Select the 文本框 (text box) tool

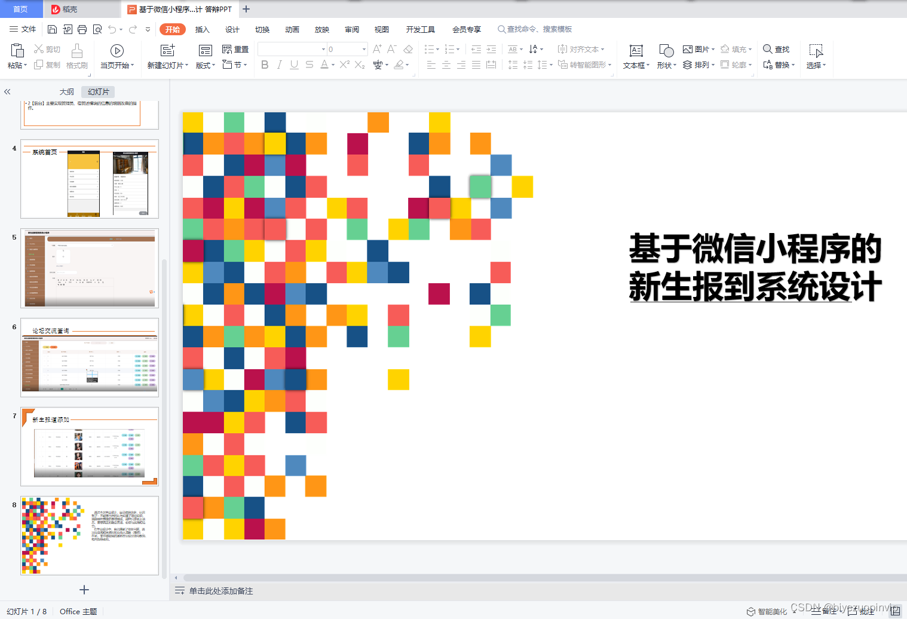tap(635, 57)
